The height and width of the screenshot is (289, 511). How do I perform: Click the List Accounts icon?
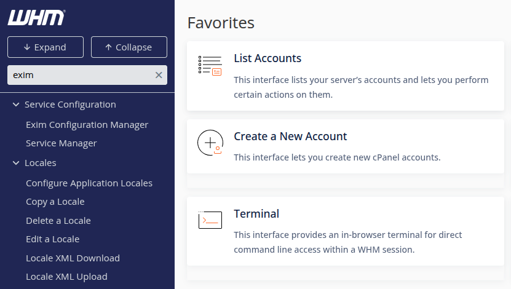[x=210, y=66]
